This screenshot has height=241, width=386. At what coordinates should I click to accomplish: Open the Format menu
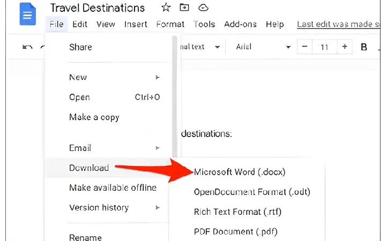point(170,24)
